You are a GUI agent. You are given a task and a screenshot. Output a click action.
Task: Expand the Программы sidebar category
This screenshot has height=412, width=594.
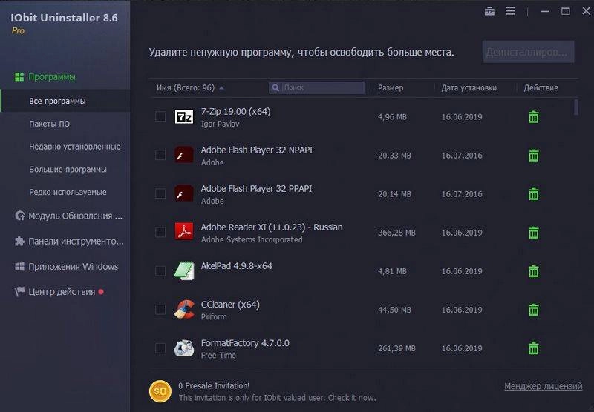52,77
